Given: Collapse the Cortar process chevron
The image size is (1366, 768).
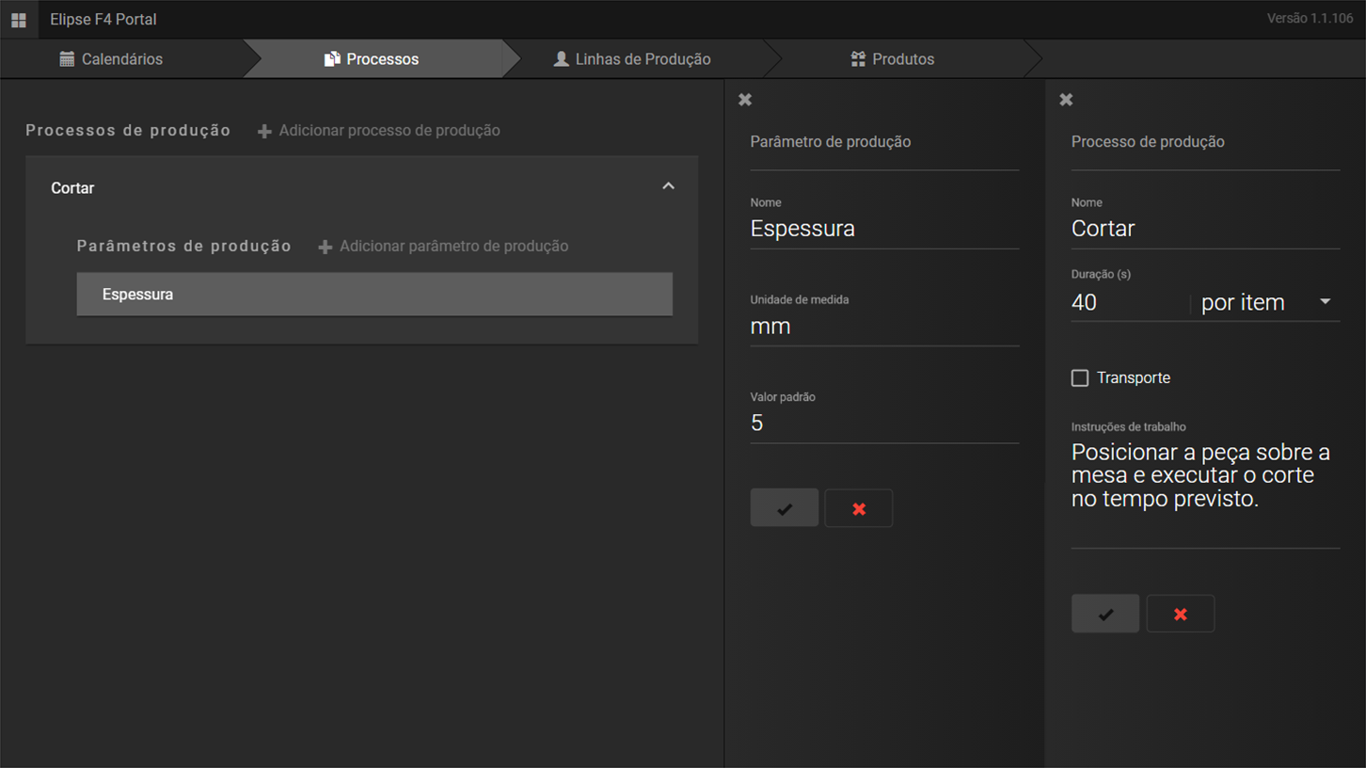Looking at the screenshot, I should click(x=668, y=186).
